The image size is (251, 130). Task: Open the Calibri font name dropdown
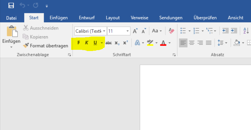104,31
